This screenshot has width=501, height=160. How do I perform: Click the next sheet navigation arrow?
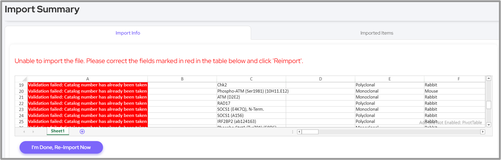coord(33,132)
